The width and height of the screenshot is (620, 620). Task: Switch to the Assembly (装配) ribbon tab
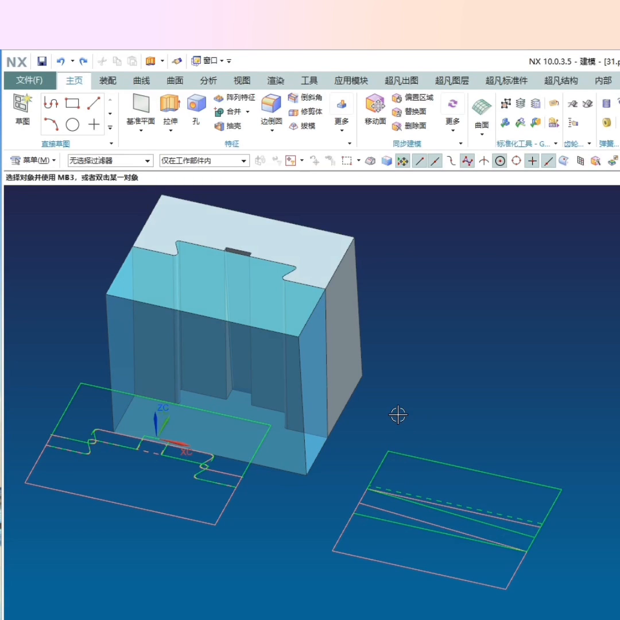pyautogui.click(x=107, y=80)
